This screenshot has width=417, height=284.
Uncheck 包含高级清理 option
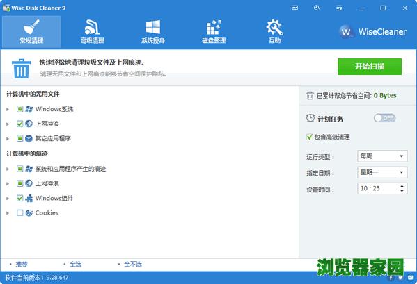point(310,137)
